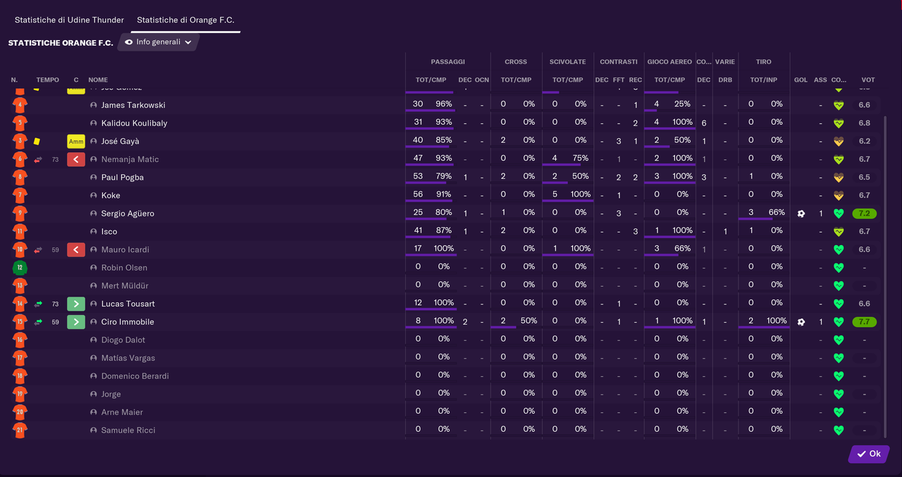This screenshot has width=902, height=477.
Task: Switch to Statistiche di Udine Thunder tab
Action: pyautogui.click(x=69, y=20)
